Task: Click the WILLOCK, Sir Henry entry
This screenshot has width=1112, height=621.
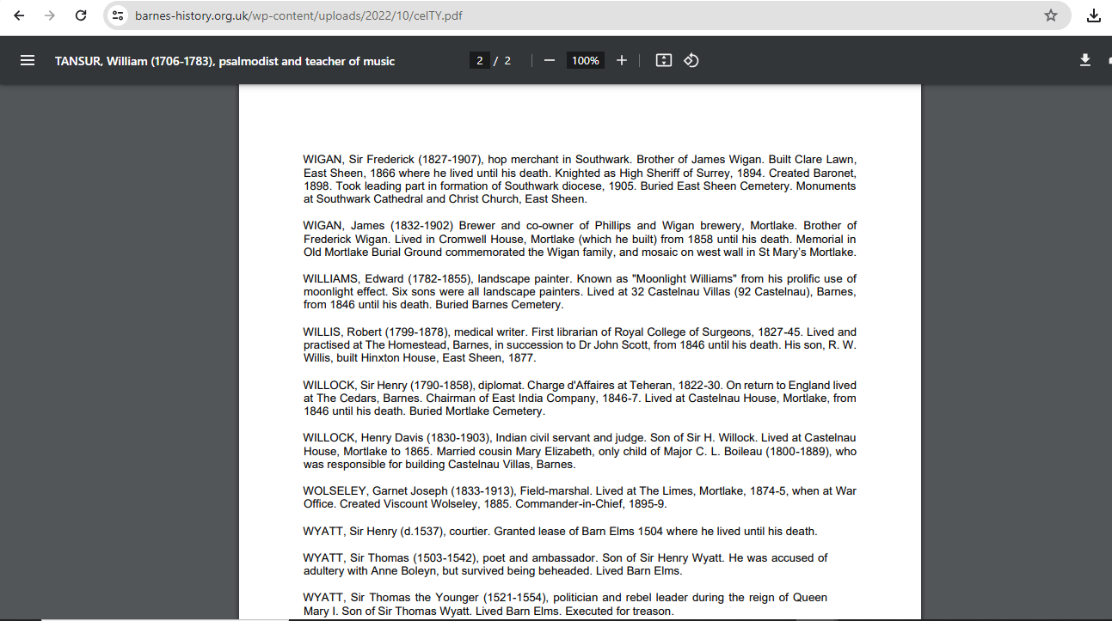Action: (x=580, y=399)
